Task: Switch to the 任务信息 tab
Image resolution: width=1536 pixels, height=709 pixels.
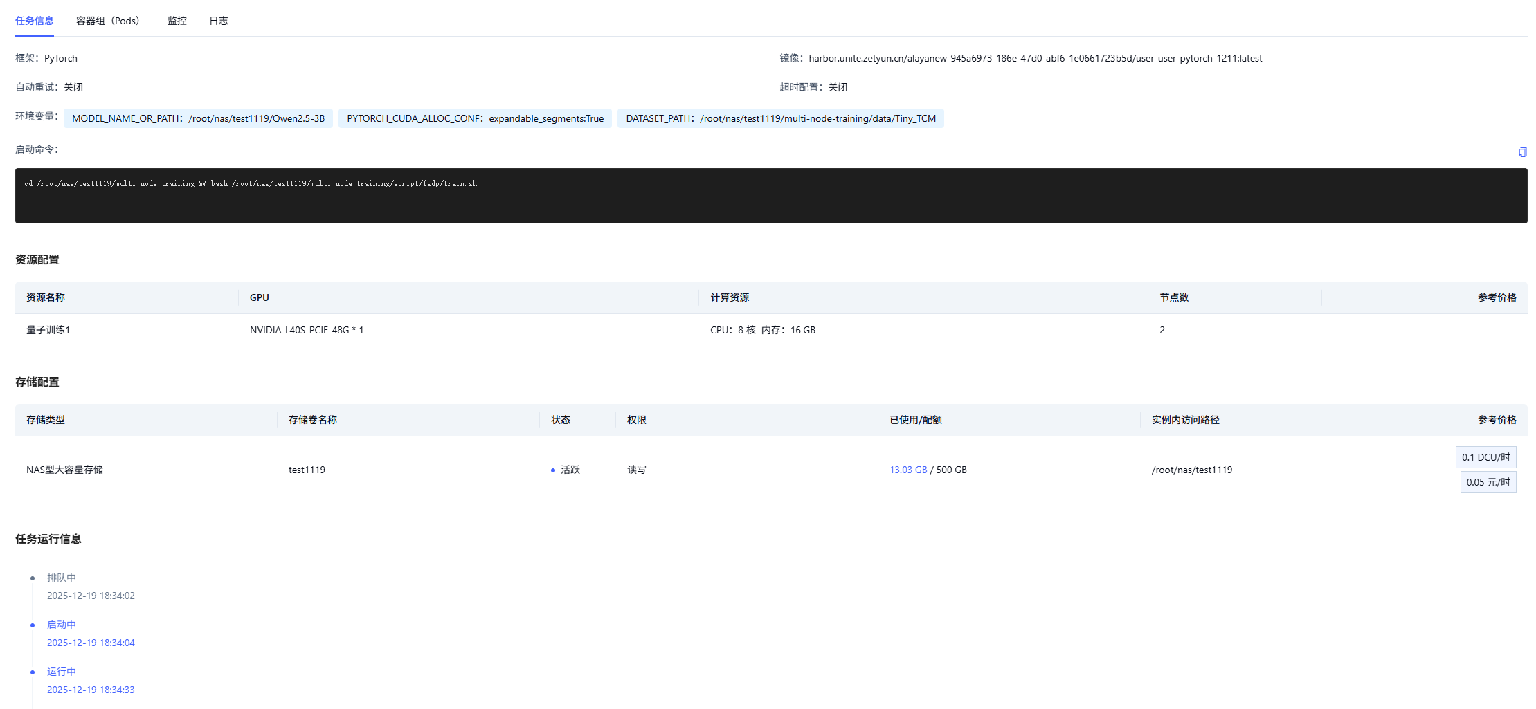Action: point(35,21)
